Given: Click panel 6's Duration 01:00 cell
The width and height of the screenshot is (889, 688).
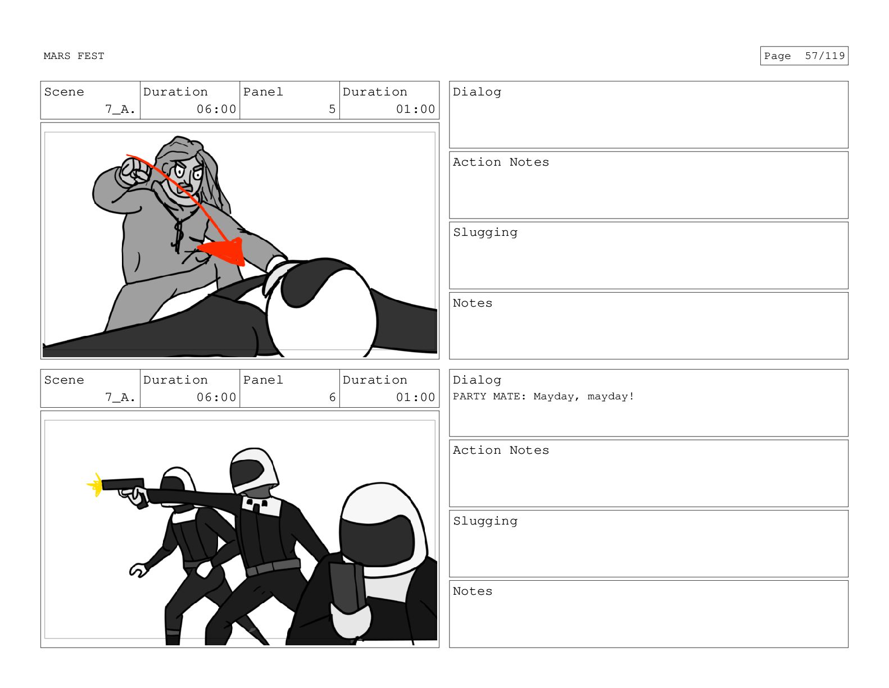Looking at the screenshot, I should [389, 389].
